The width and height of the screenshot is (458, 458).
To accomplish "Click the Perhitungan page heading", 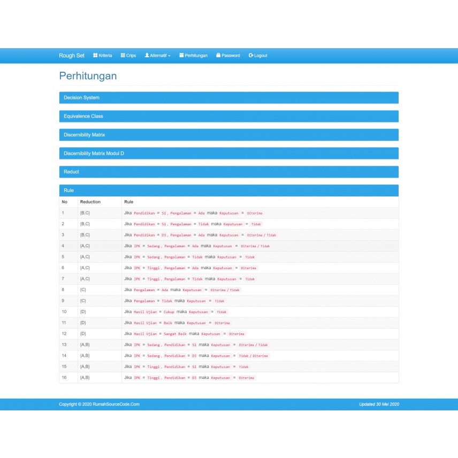I will 88,76.
